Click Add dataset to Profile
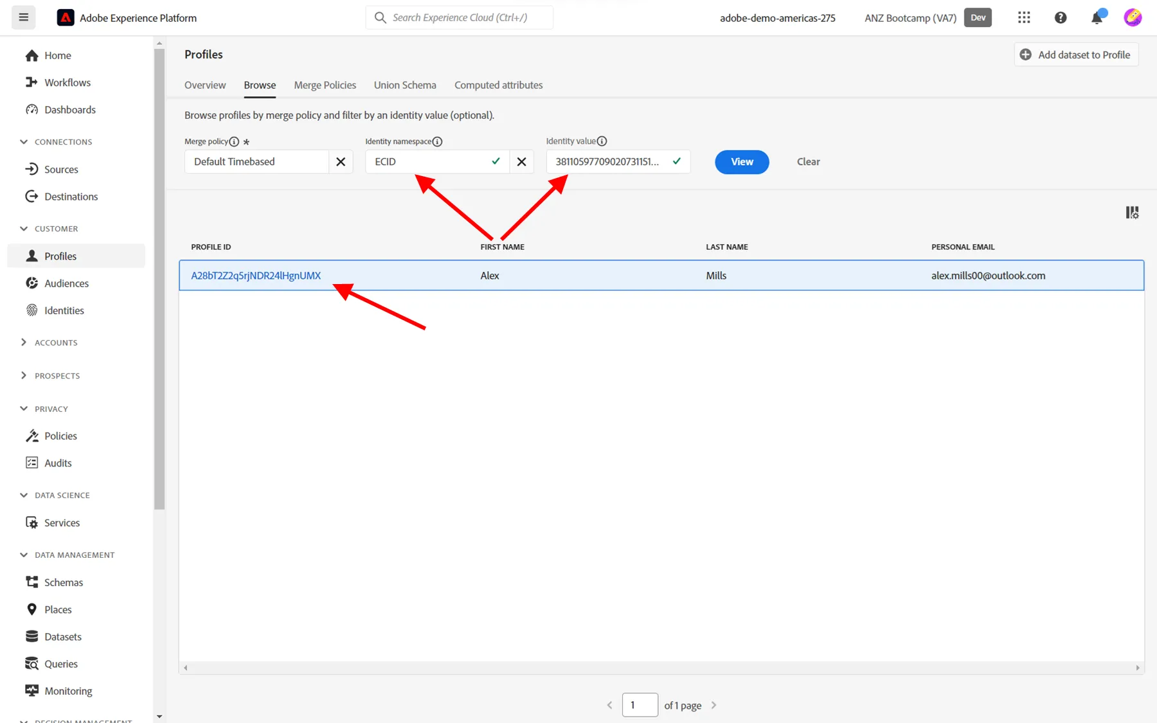The height and width of the screenshot is (723, 1157). point(1076,55)
